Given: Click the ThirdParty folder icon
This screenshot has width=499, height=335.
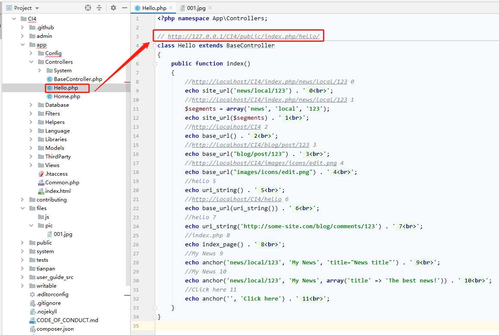Looking at the screenshot, I should [41, 156].
